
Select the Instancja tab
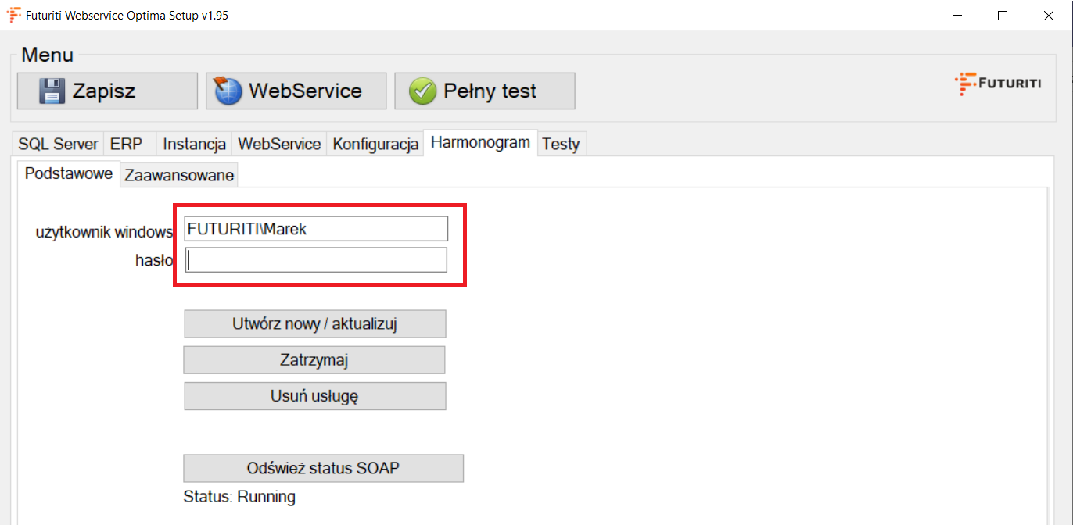pyautogui.click(x=194, y=144)
